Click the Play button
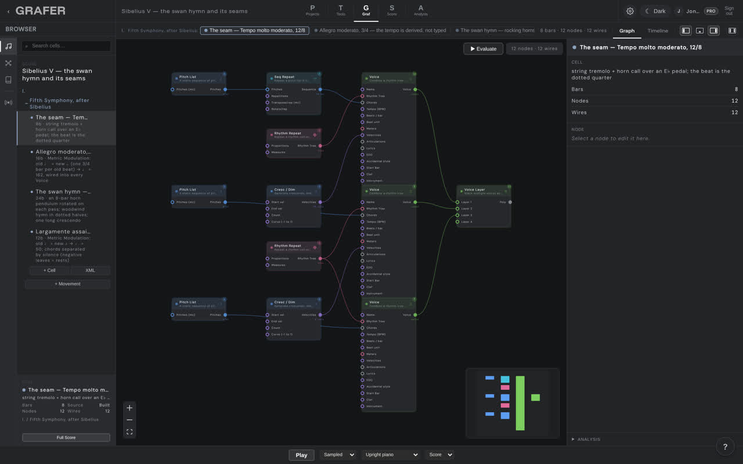This screenshot has height=464, width=743. (x=301, y=455)
